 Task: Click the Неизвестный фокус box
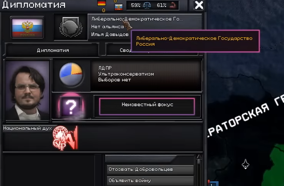coord(147,107)
